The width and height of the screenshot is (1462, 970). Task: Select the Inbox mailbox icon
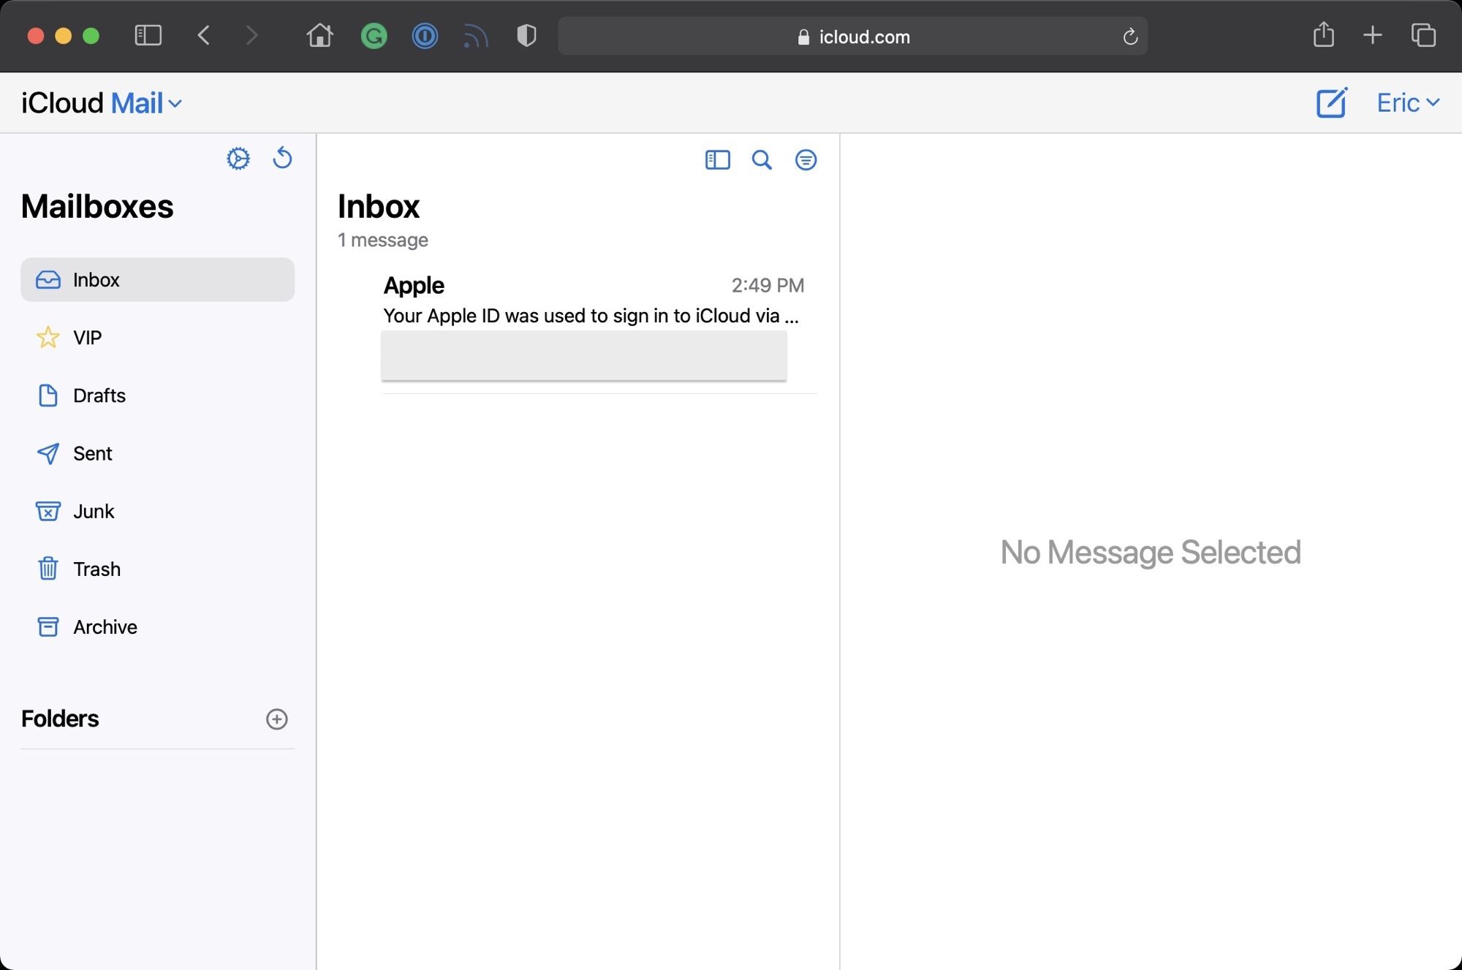pyautogui.click(x=48, y=279)
